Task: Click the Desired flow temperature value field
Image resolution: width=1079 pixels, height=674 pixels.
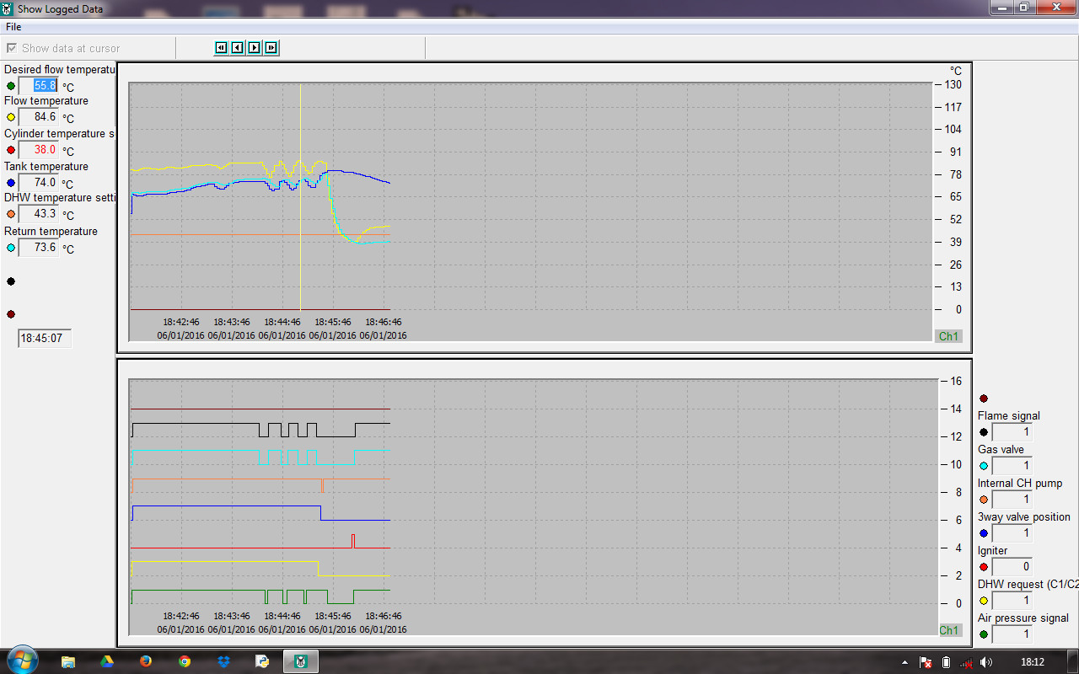Action: (39, 85)
